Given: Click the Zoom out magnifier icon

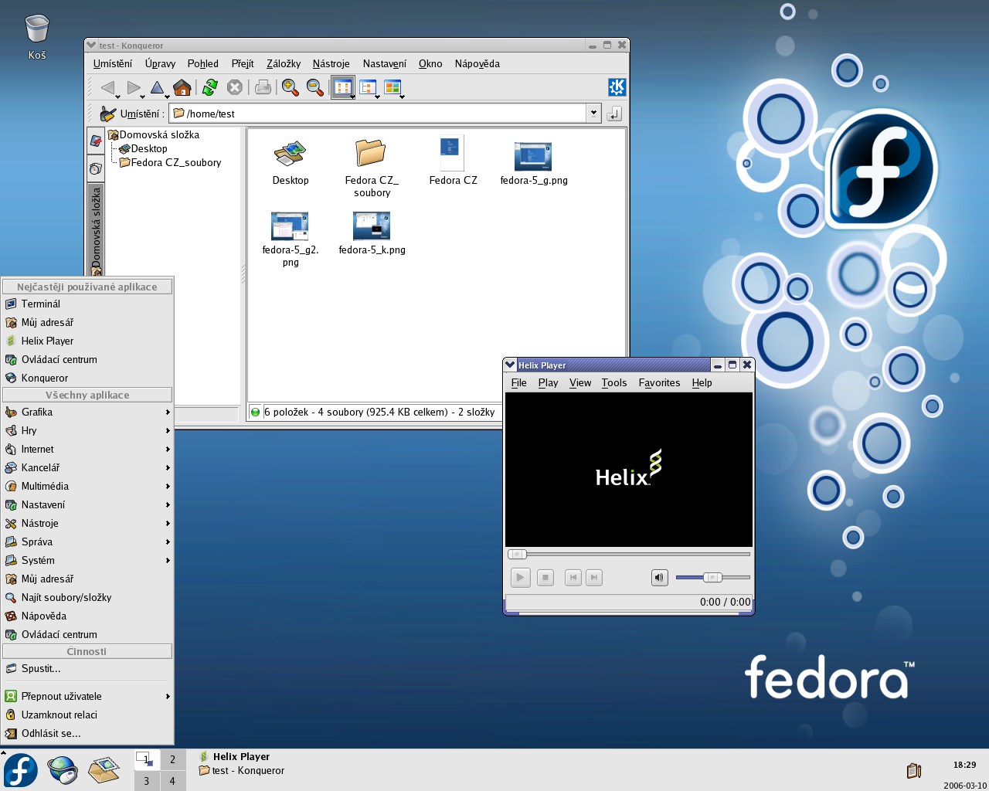Looking at the screenshot, I should [314, 87].
